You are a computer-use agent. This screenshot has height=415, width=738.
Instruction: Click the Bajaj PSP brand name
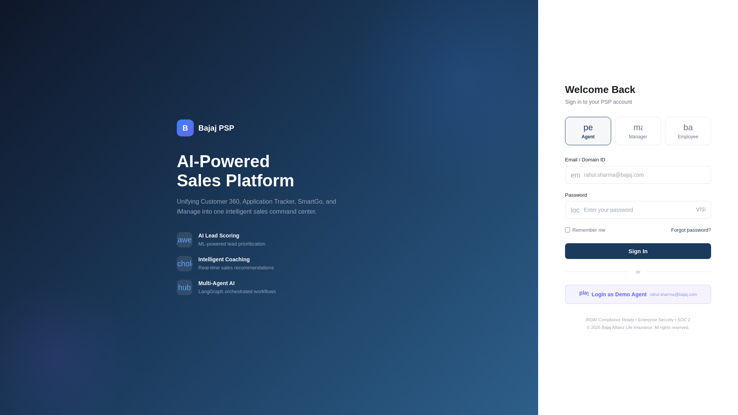pos(216,128)
